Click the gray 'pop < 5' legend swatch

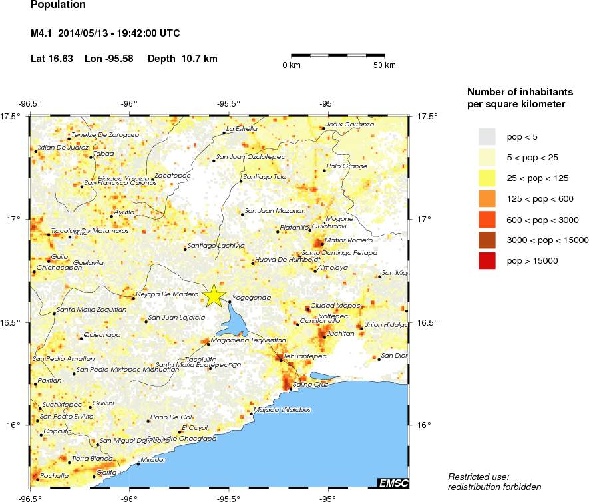pos(487,136)
